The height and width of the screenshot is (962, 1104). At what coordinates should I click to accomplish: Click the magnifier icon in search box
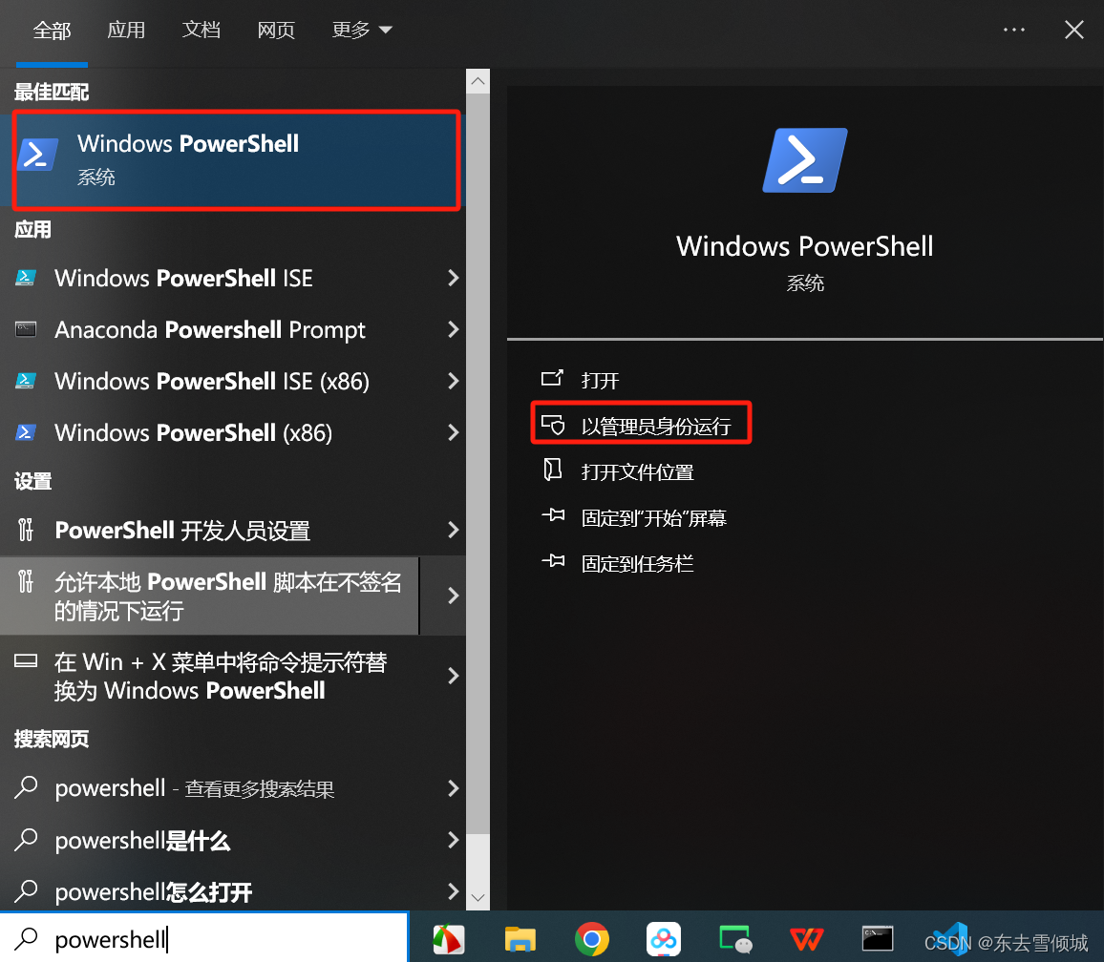click(26, 938)
